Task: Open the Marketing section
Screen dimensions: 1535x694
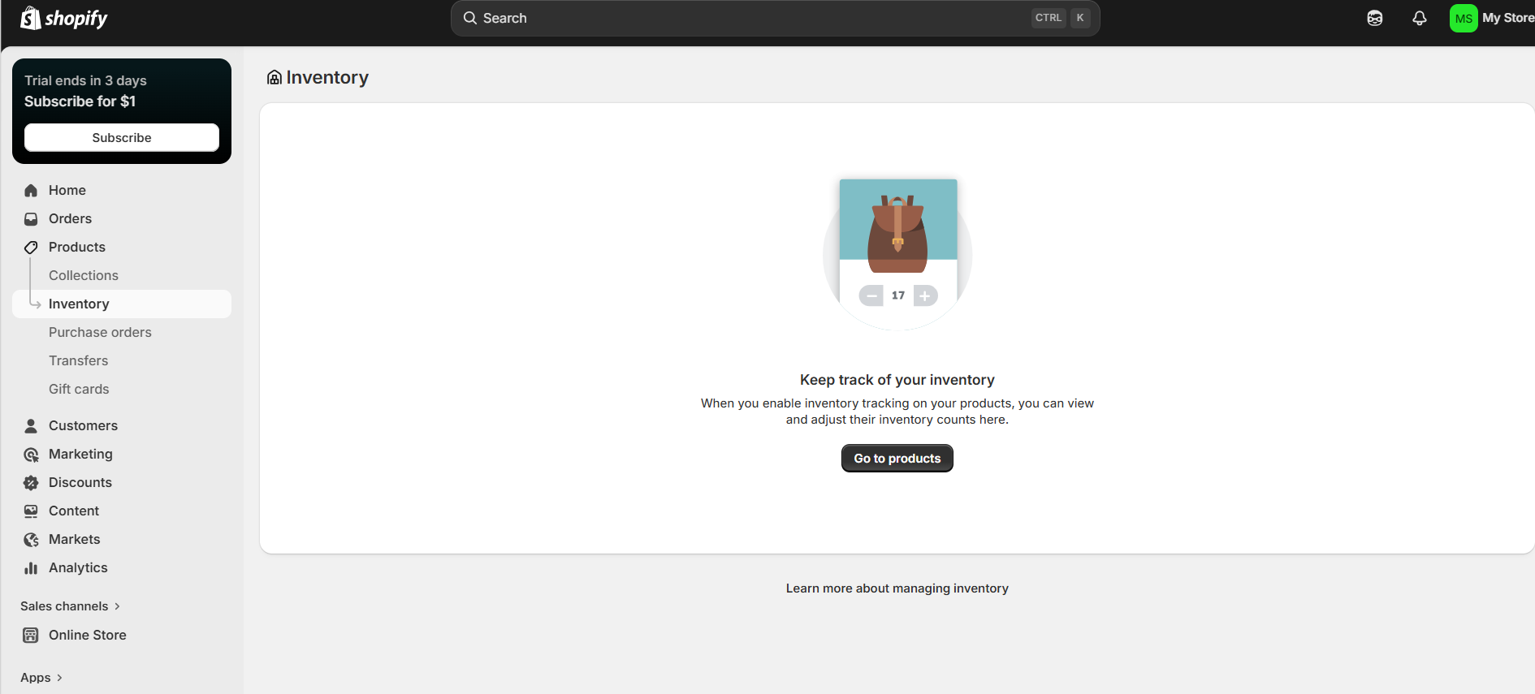Action: 122,454
